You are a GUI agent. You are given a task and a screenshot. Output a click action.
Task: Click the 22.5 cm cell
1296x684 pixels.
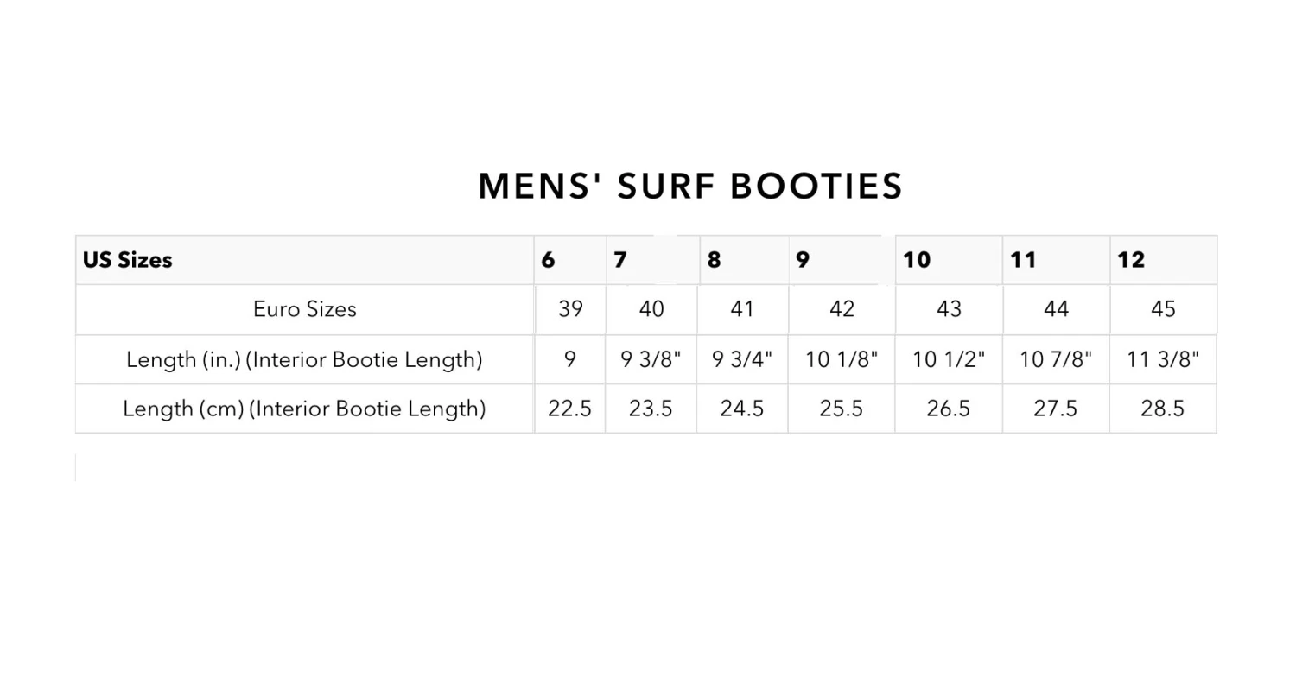pyautogui.click(x=569, y=408)
